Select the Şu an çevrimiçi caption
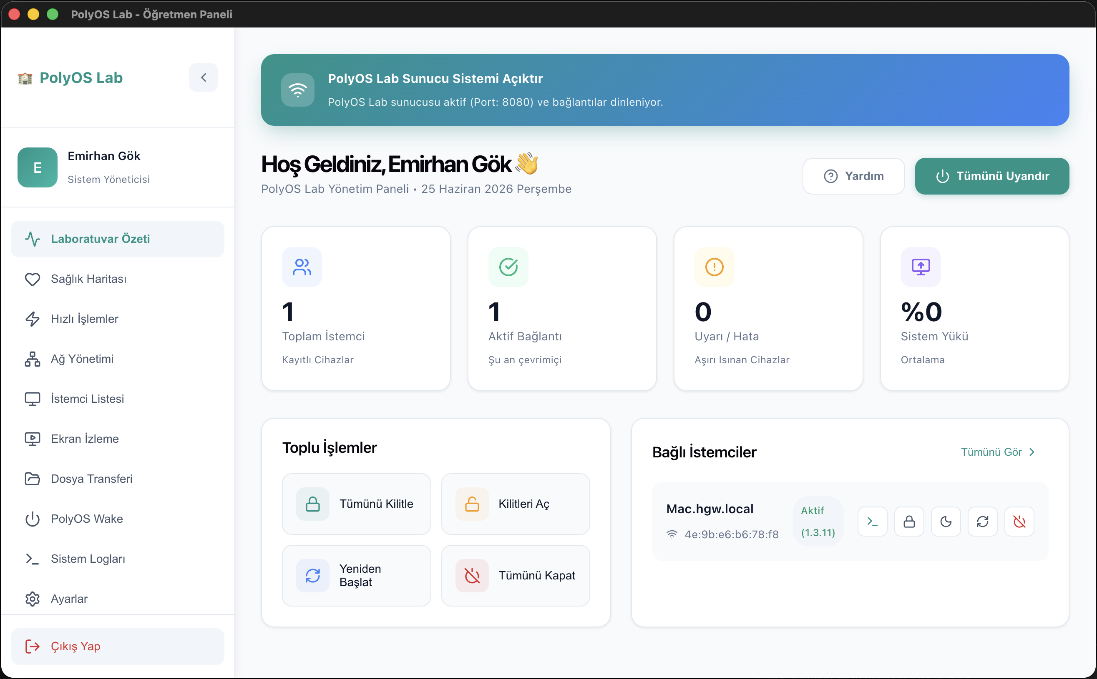Screen dimensions: 1097x679 pos(525,360)
